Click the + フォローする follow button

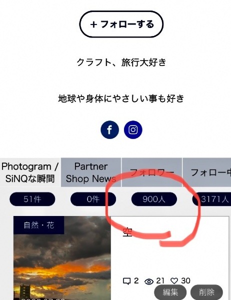(x=121, y=24)
